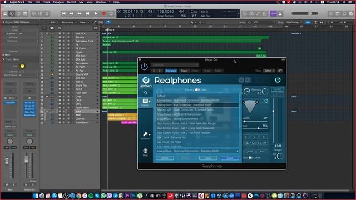Open the Drag mode No Overlap dropdown
Image resolution: width=356 pixels, height=200 pixels.
[x=294, y=22]
